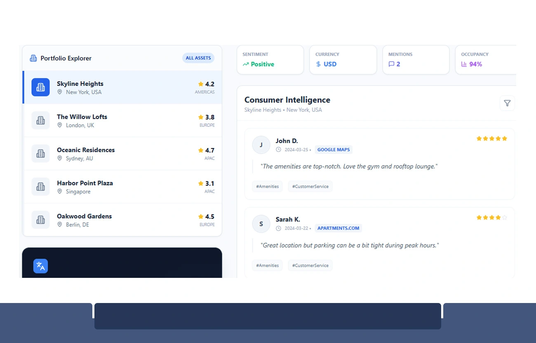Click #Amenities tag on John D. review

tap(267, 186)
